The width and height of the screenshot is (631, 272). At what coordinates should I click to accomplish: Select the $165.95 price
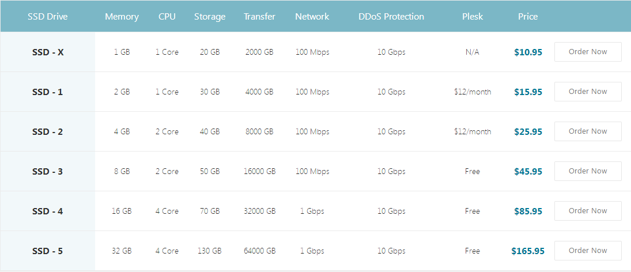tap(528, 251)
